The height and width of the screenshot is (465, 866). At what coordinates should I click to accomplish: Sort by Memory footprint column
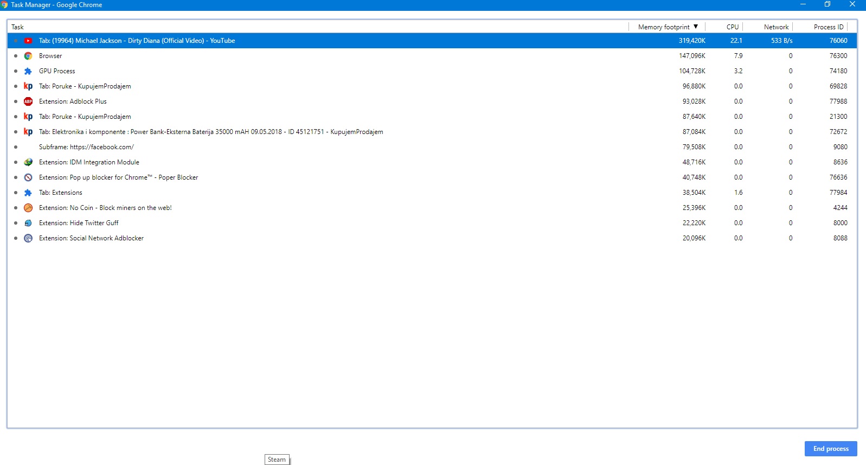[x=668, y=27]
